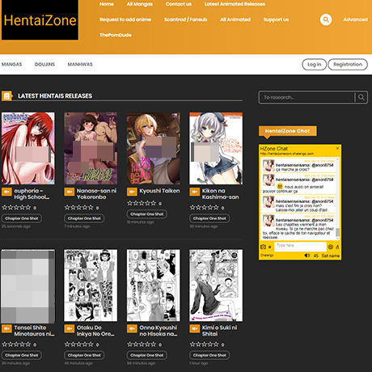Viewport: 372px width, 372px height.
Task: Open the Support us page
Action: (x=276, y=19)
